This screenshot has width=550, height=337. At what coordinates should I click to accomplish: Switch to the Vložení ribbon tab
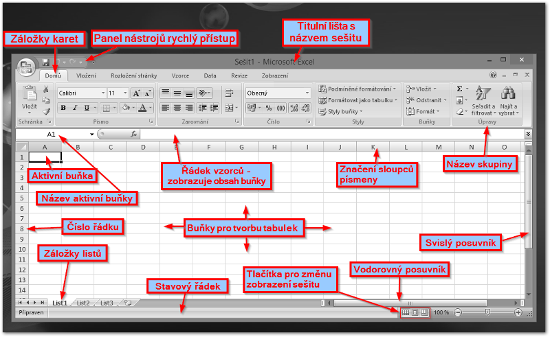coord(87,75)
